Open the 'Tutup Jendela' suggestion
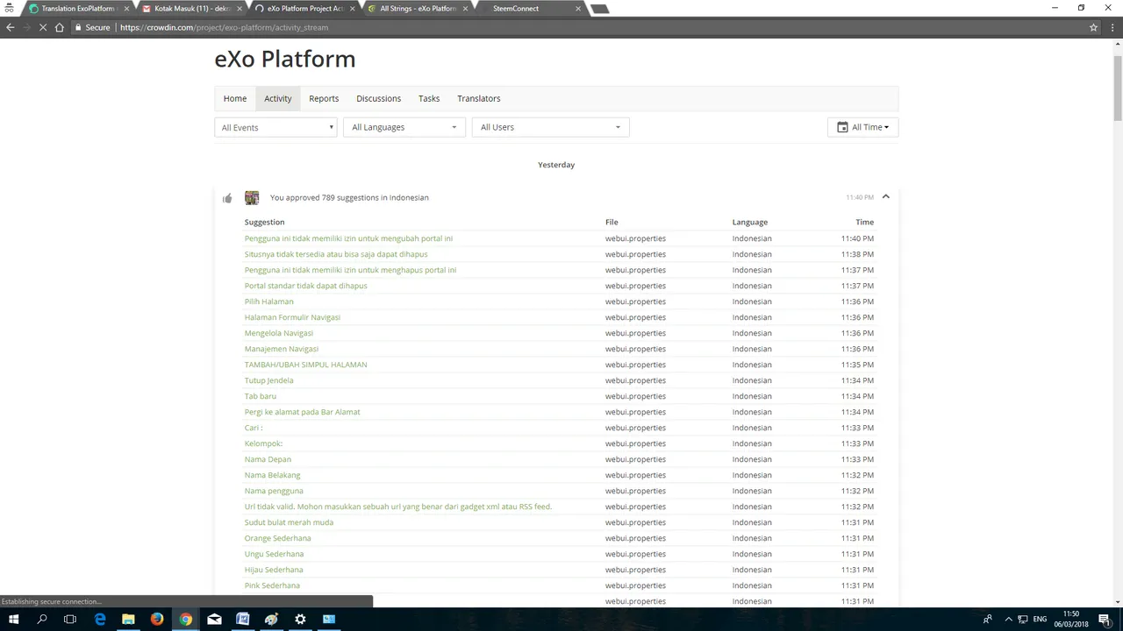 pyautogui.click(x=268, y=380)
